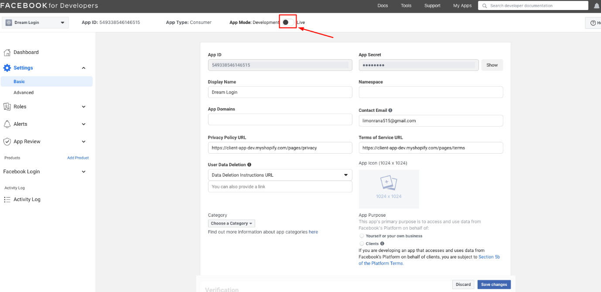The width and height of the screenshot is (601, 292).
Task: Select Yourself or your own business option
Action: point(362,236)
